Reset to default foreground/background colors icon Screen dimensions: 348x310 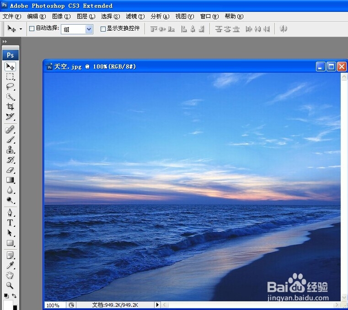[6, 296]
